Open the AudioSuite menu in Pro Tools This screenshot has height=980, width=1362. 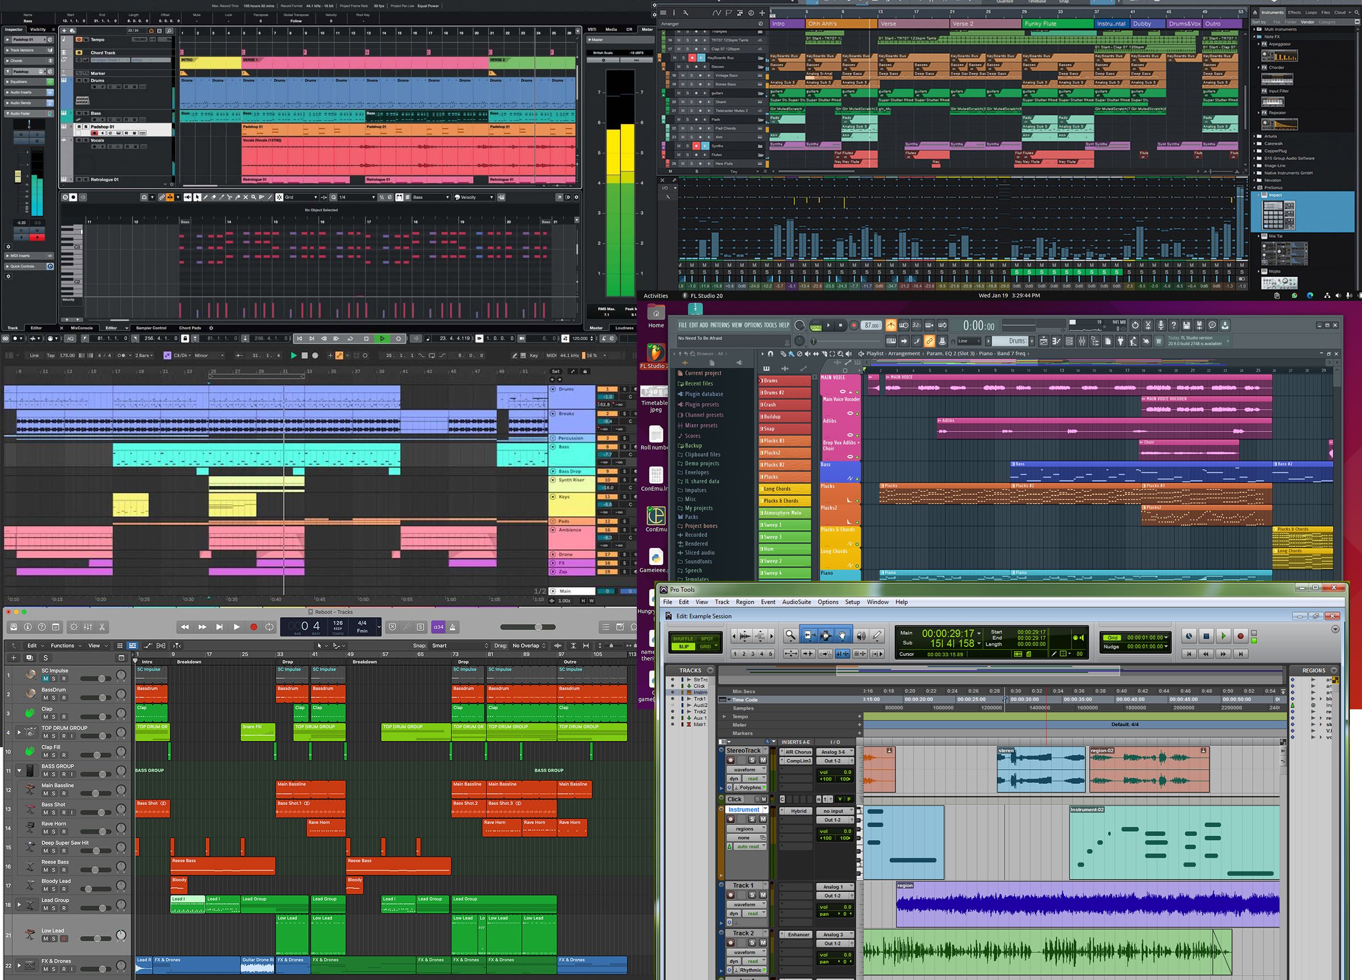pyautogui.click(x=797, y=602)
